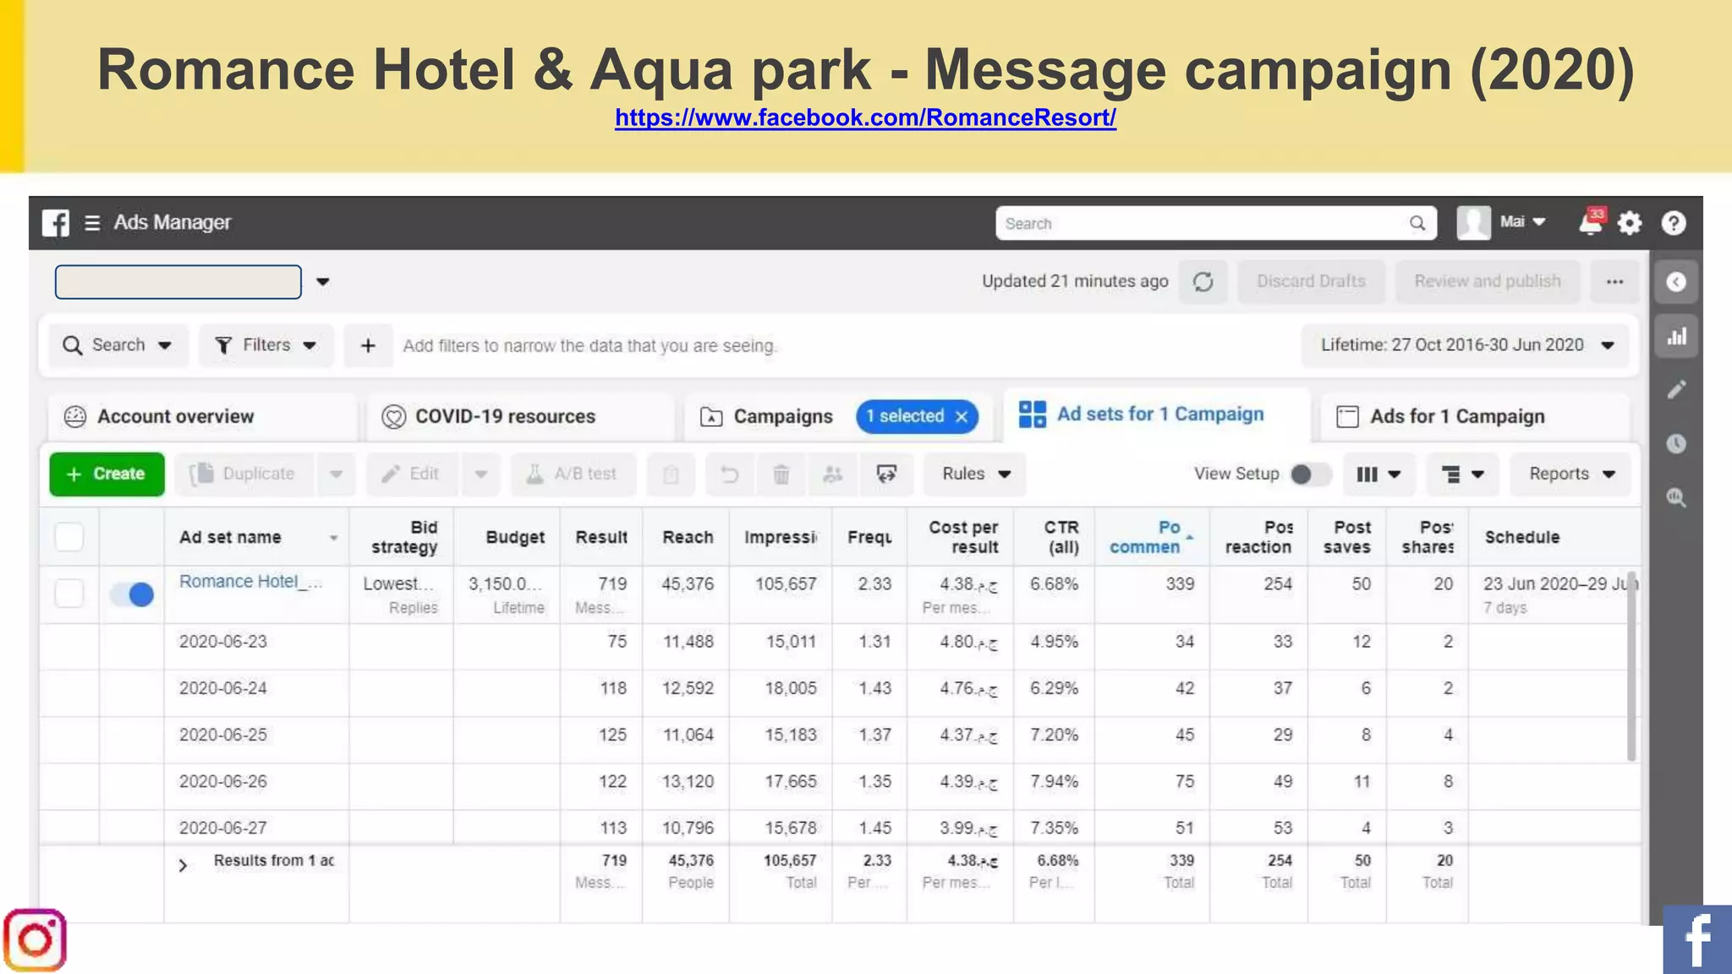The height and width of the screenshot is (974, 1732).
Task: Expand the Results from 1 ad set row
Action: (x=183, y=865)
